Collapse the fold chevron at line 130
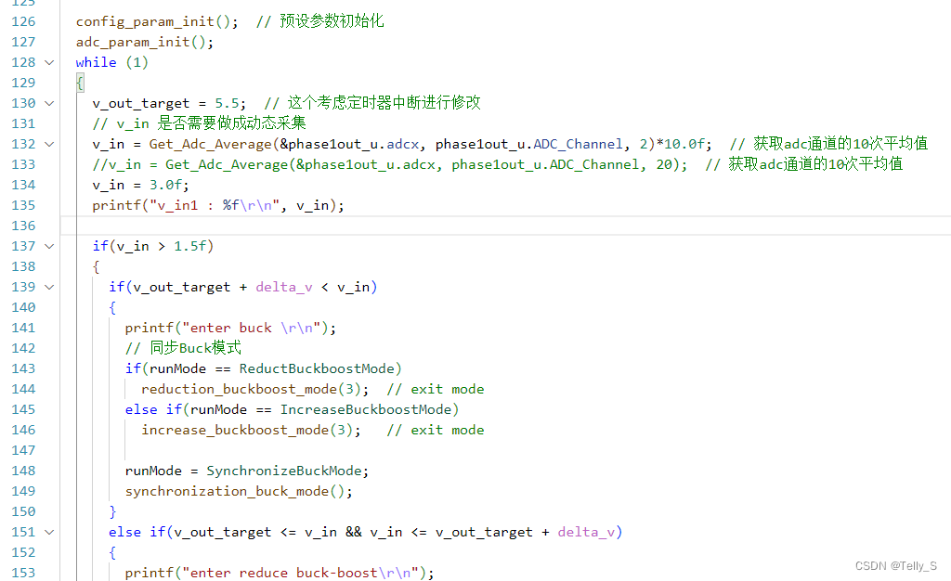951x581 pixels. 50,104
